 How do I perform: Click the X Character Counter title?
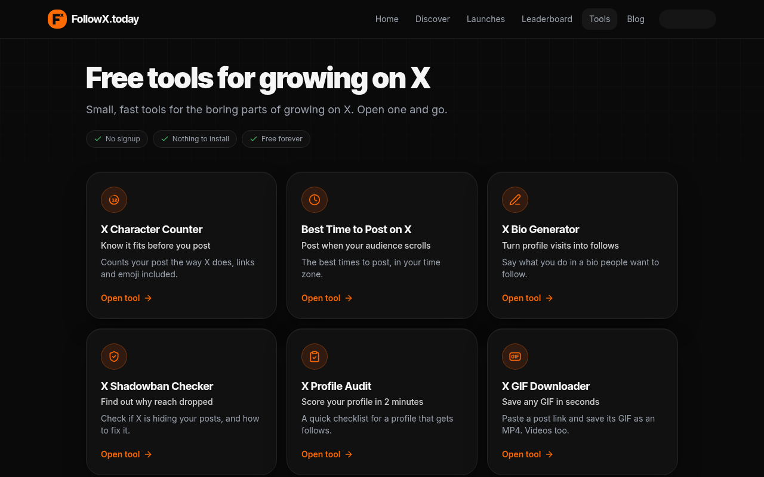pos(152,230)
